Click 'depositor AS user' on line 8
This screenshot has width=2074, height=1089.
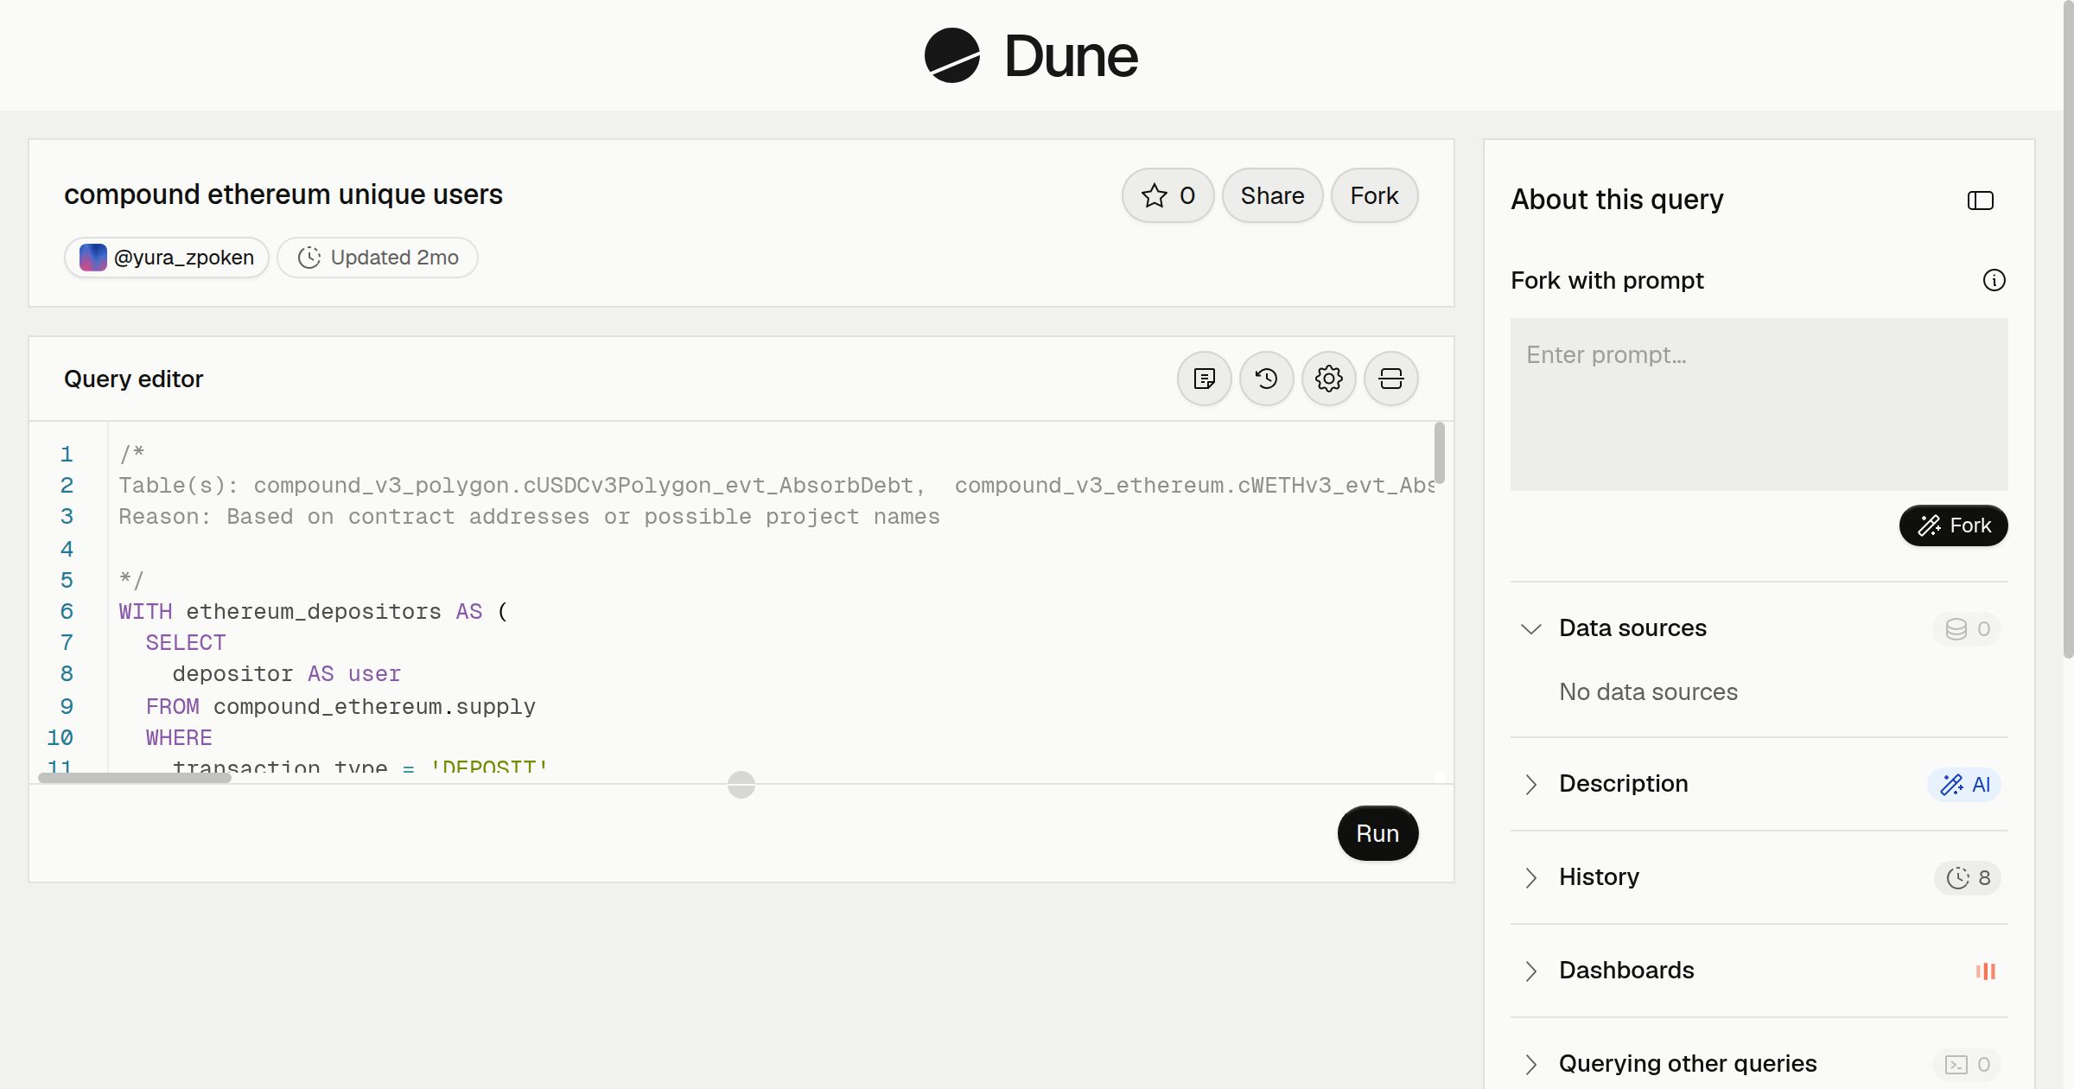pyautogui.click(x=286, y=674)
